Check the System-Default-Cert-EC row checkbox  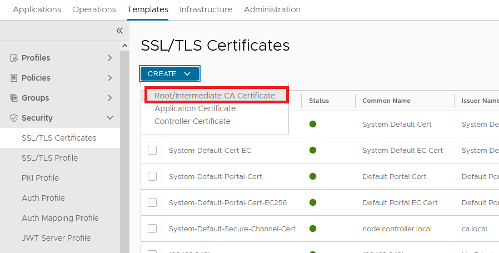tap(152, 150)
